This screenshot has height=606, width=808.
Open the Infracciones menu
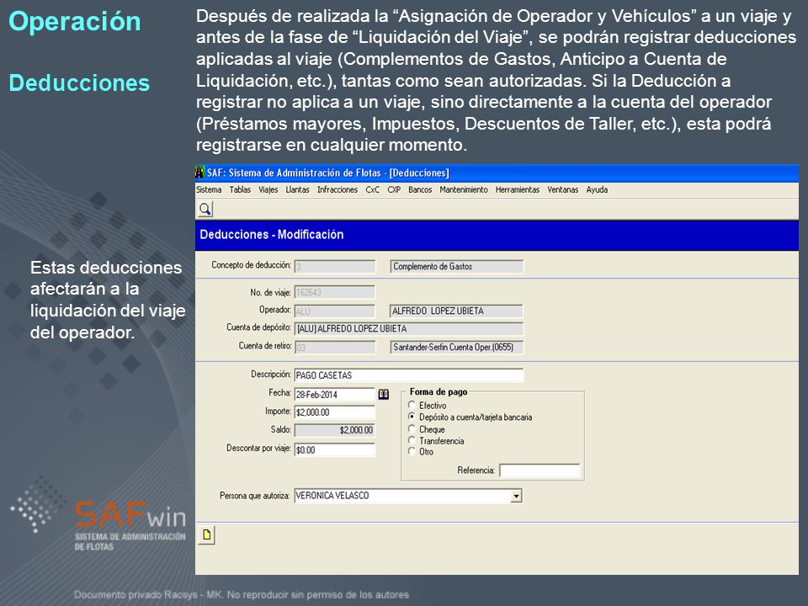338,189
